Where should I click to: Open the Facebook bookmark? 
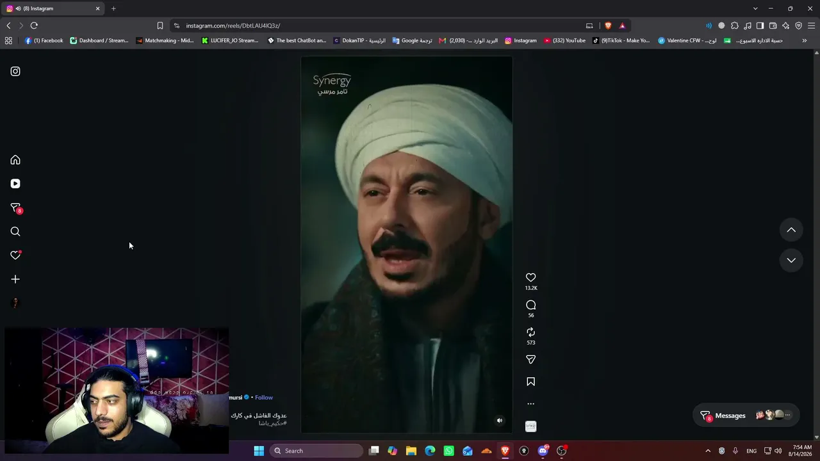44,40
